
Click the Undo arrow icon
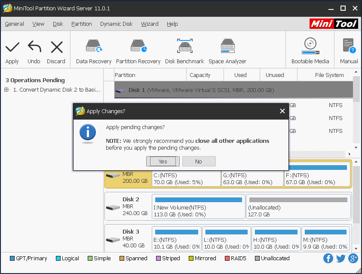[34, 46]
